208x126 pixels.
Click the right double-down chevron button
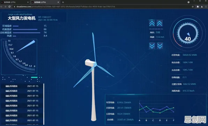pos(160,46)
